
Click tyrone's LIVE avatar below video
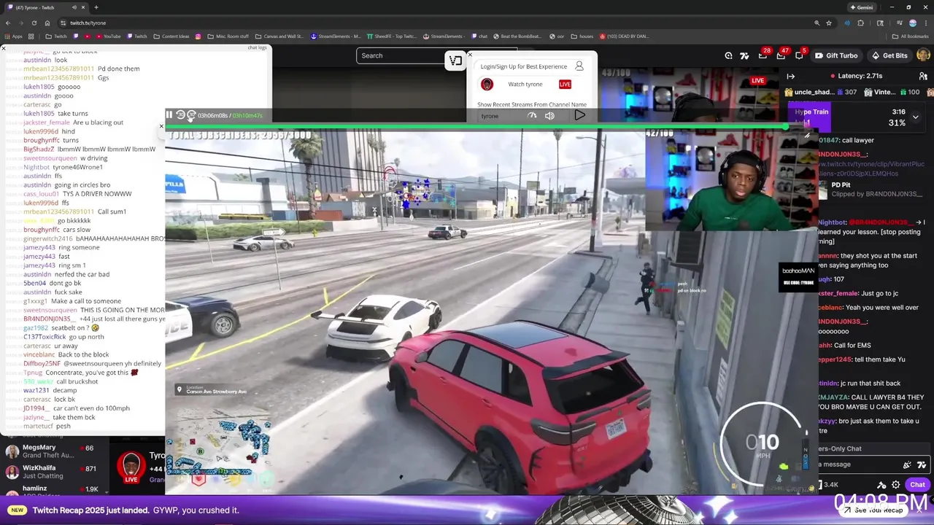[x=131, y=467]
